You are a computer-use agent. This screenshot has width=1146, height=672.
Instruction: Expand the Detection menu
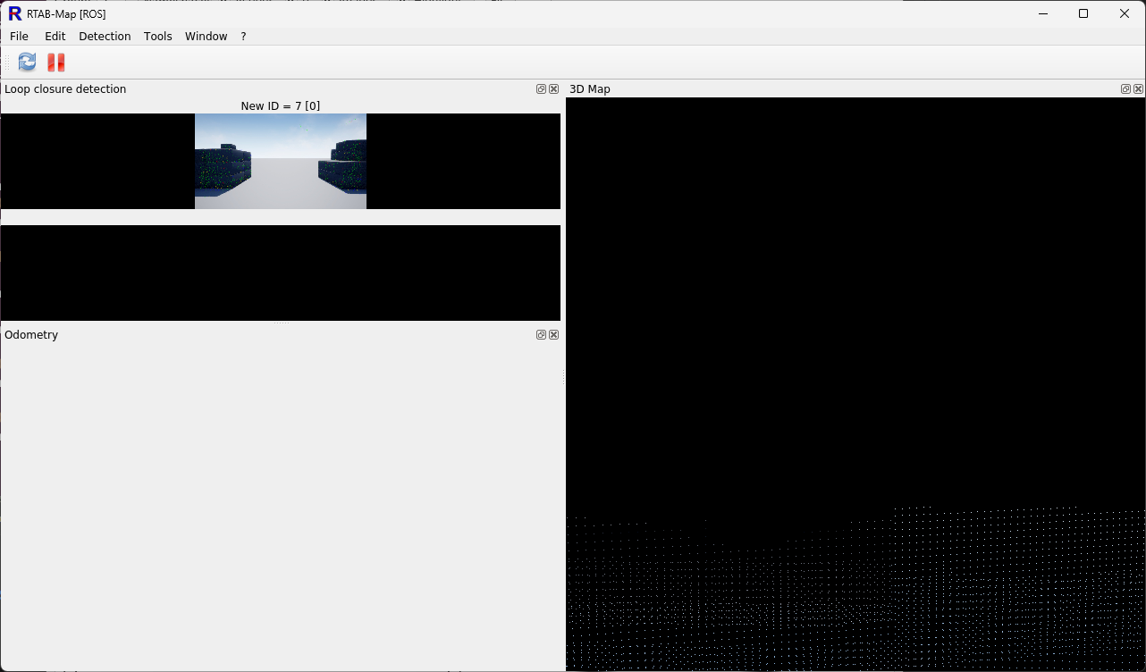pyautogui.click(x=105, y=37)
